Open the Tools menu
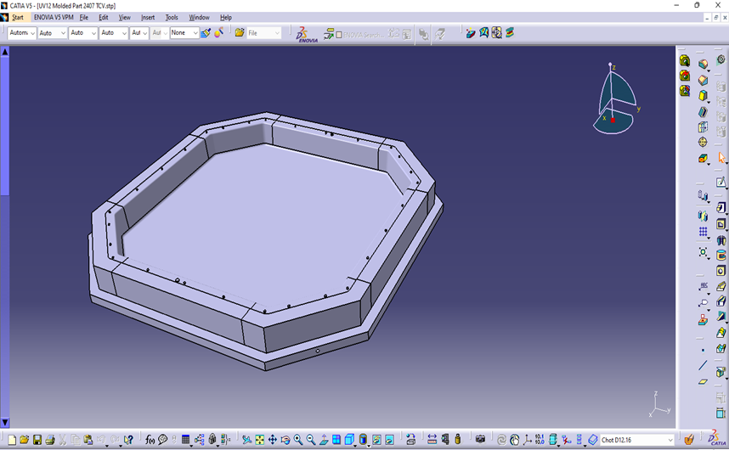Viewport: 729px width, 450px height. [172, 17]
